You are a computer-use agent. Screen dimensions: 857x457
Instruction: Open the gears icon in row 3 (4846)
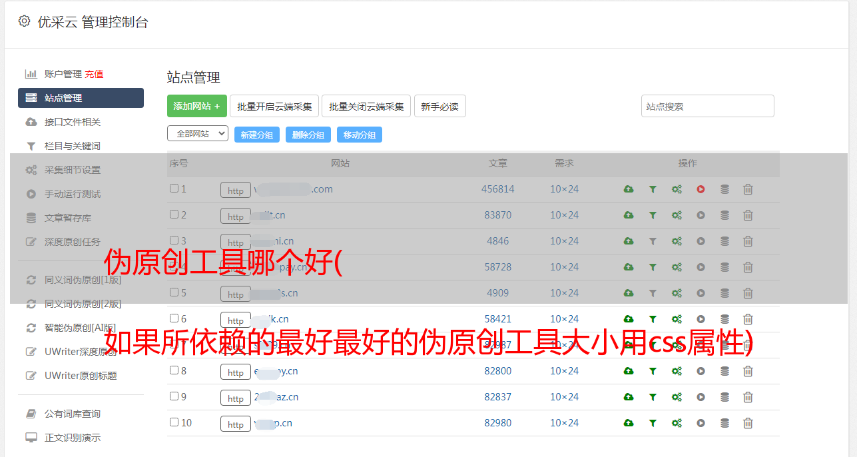tap(677, 241)
